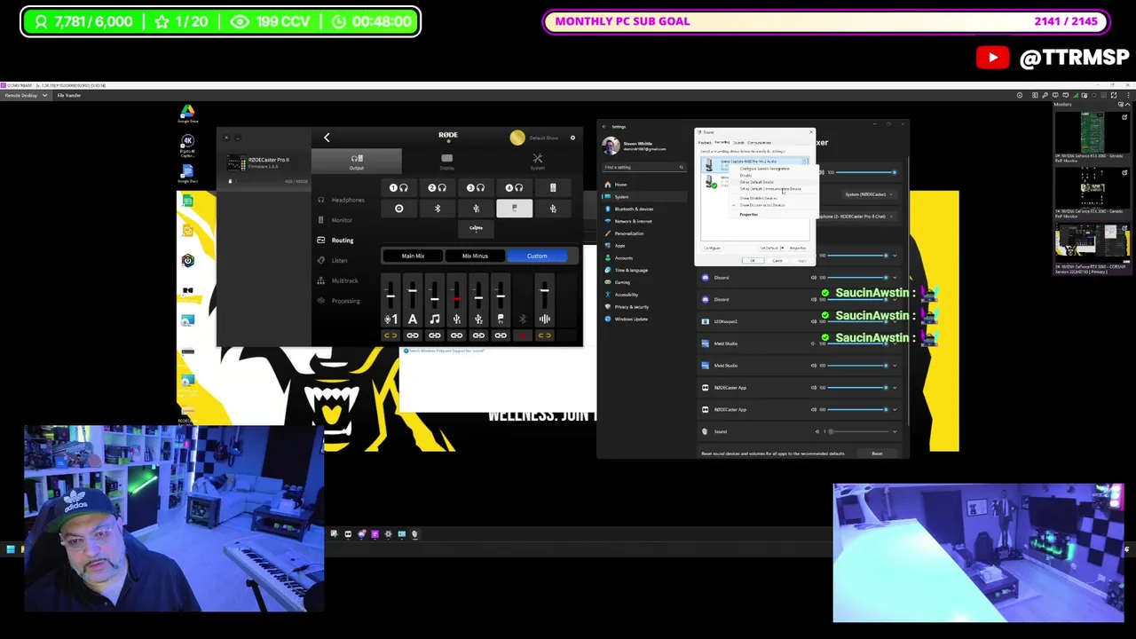Click Cancel in the Sound dialog

tap(777, 260)
